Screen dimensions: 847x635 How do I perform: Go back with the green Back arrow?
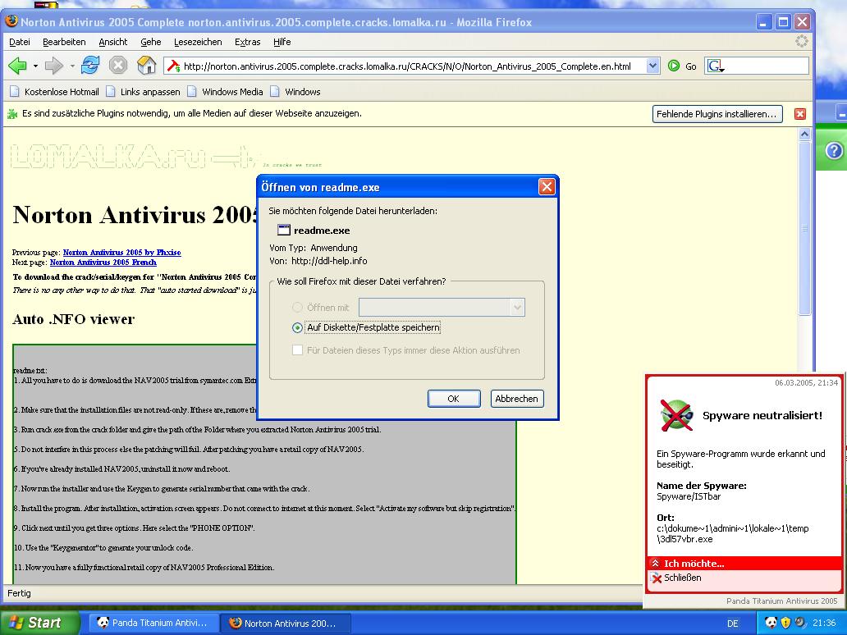click(x=17, y=66)
